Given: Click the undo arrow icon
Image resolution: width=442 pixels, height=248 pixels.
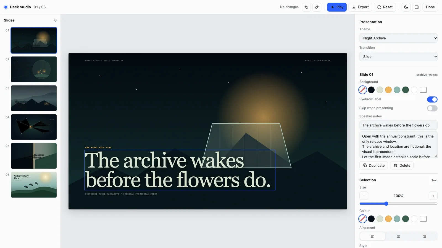Looking at the screenshot, I should coord(306,7).
